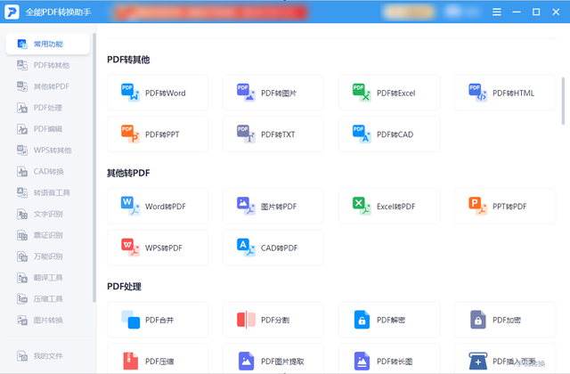570x374 pixels.
Task: Launch WPS转PDF converter
Action: click(x=158, y=248)
